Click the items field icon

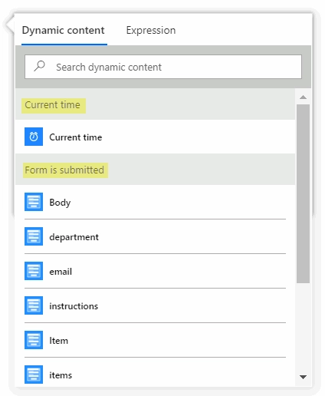[34, 375]
